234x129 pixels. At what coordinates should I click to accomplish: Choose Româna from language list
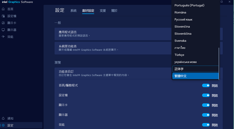coord(195,12)
